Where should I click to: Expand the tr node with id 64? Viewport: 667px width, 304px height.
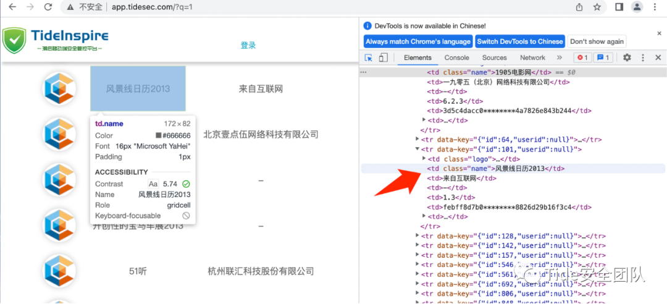(417, 139)
